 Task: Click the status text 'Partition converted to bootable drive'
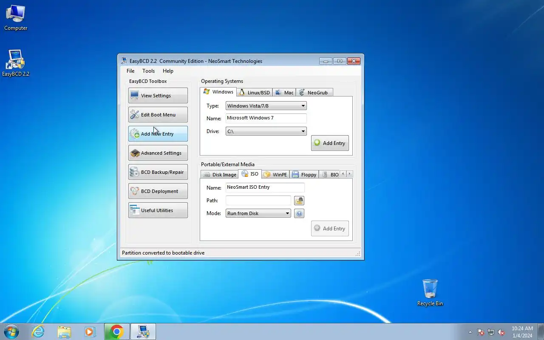(x=163, y=252)
